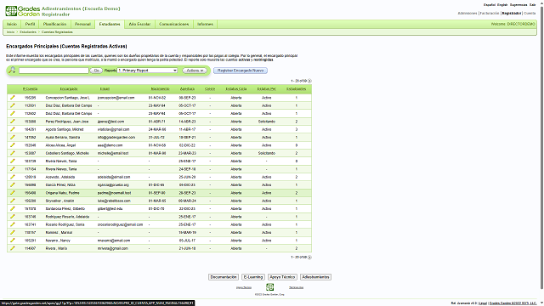544x306 pixels.
Task: Go to next page using arrow above table
Action: tap(309, 81)
